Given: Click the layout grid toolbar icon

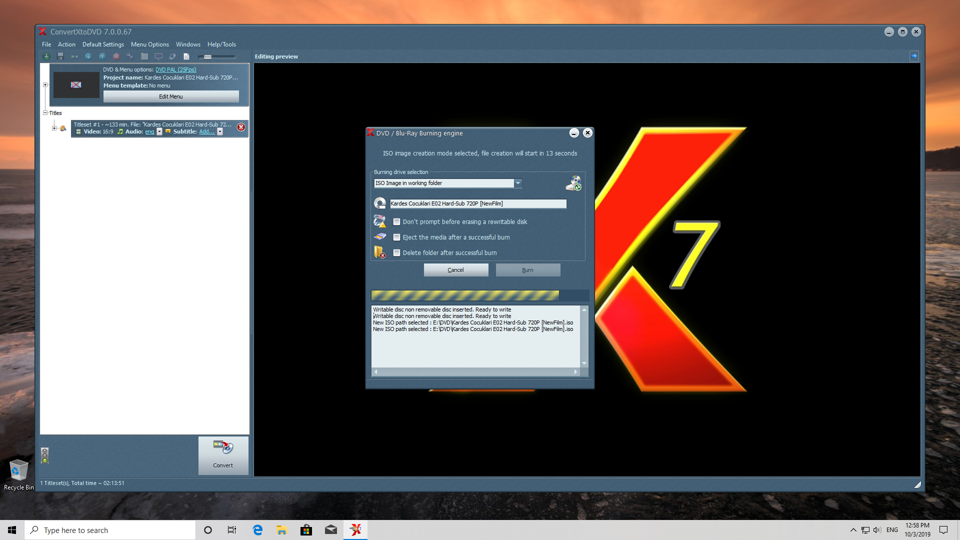Looking at the screenshot, I should pos(144,56).
